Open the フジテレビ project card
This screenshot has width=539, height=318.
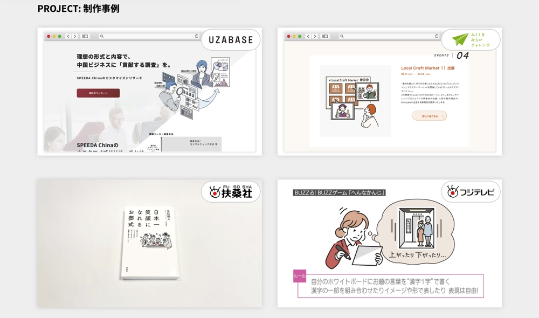[x=390, y=244]
